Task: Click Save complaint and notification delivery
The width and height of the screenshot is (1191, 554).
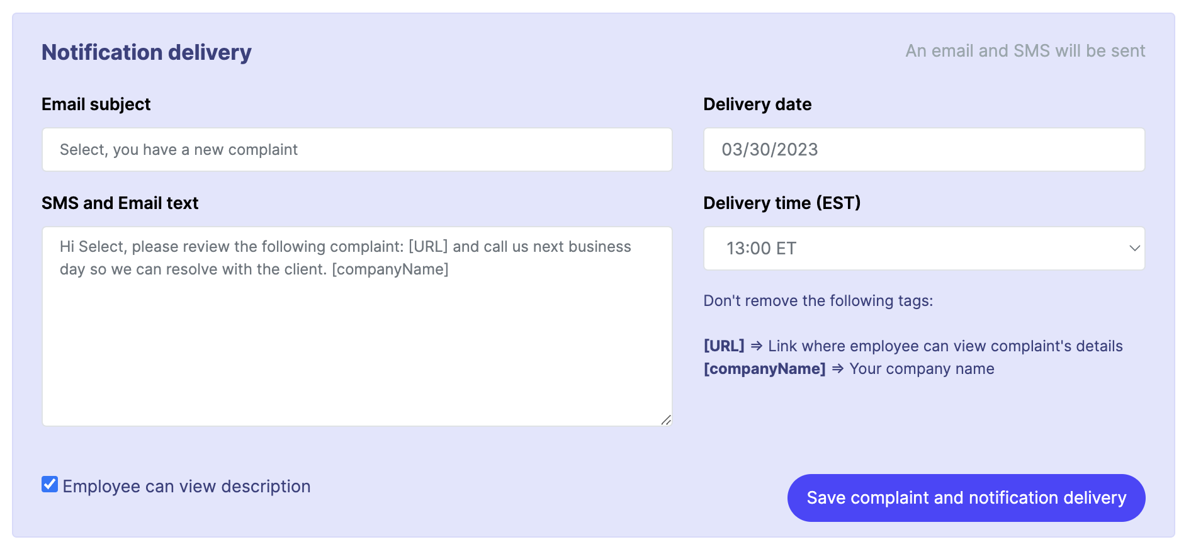Action: coord(966,497)
